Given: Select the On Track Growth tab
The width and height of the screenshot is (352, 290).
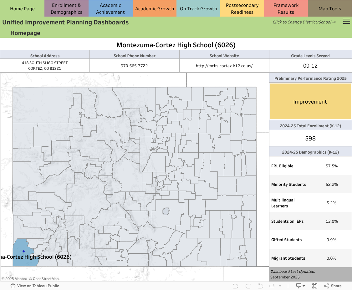Looking at the screenshot, I should pyautogui.click(x=198, y=8).
